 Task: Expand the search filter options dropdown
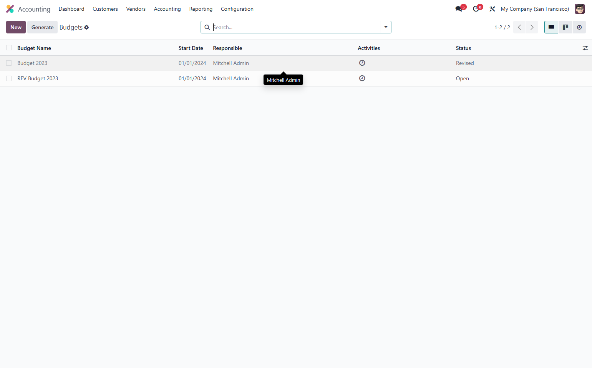(386, 27)
